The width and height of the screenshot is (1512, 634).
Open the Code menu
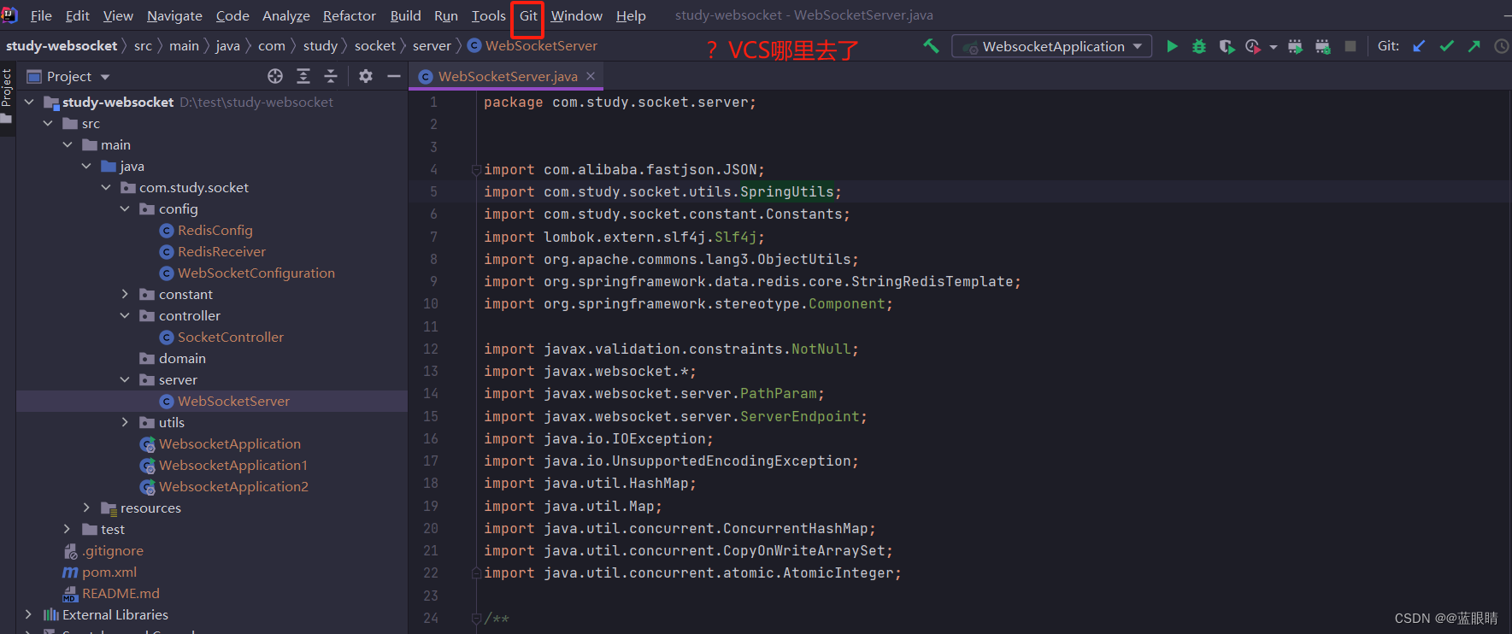point(232,15)
